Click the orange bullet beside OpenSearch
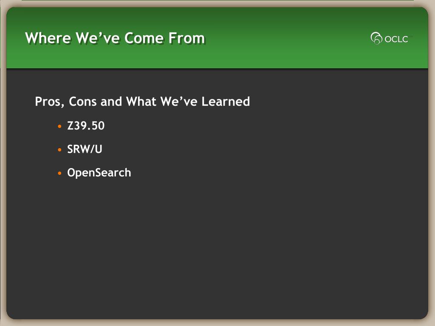The width and height of the screenshot is (435, 326). pyautogui.click(x=59, y=173)
